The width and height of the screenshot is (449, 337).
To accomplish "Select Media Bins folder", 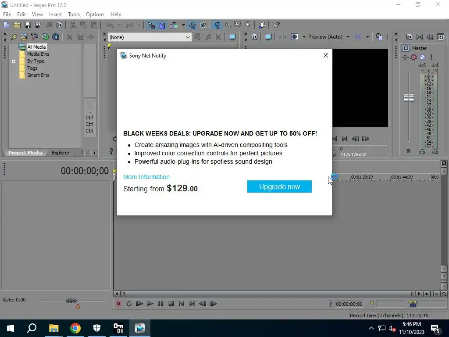I will point(38,54).
